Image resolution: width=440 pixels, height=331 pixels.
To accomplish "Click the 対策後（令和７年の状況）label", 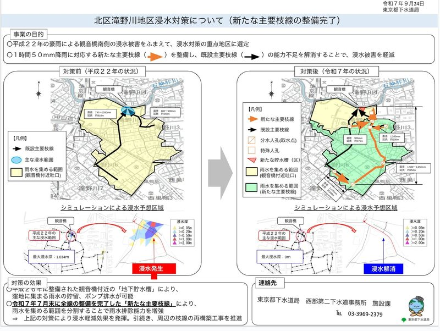I will coord(336,71).
